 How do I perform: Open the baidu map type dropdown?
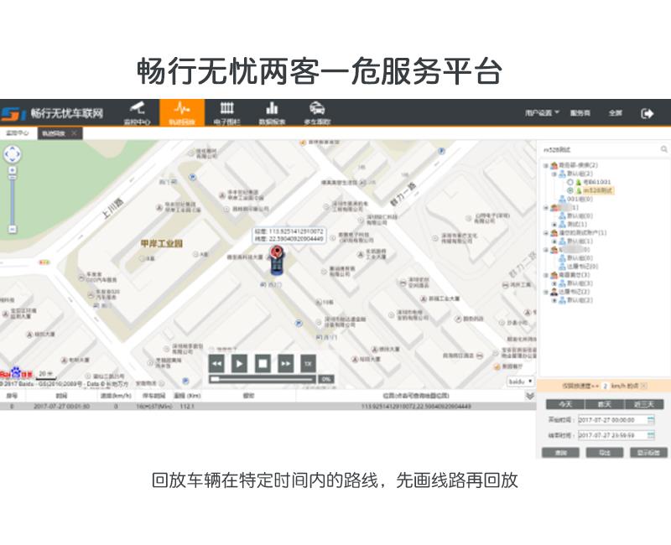coord(521,381)
